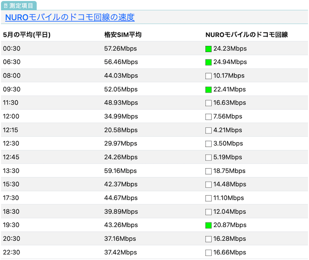Select the 22:30 time cell
The height and width of the screenshot is (260, 309).
point(12,252)
